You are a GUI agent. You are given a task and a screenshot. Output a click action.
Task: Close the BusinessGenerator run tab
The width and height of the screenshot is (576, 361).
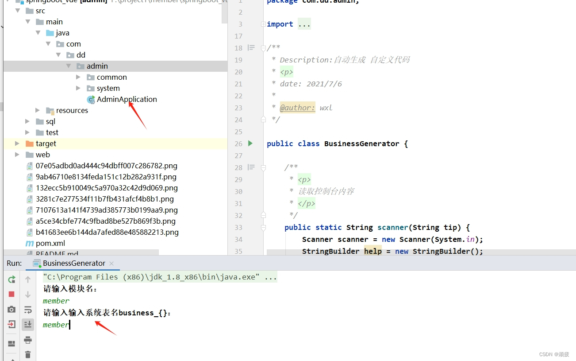[x=111, y=264]
